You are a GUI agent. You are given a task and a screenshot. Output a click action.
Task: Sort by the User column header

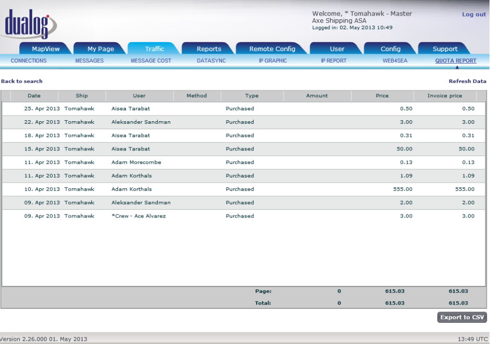140,96
